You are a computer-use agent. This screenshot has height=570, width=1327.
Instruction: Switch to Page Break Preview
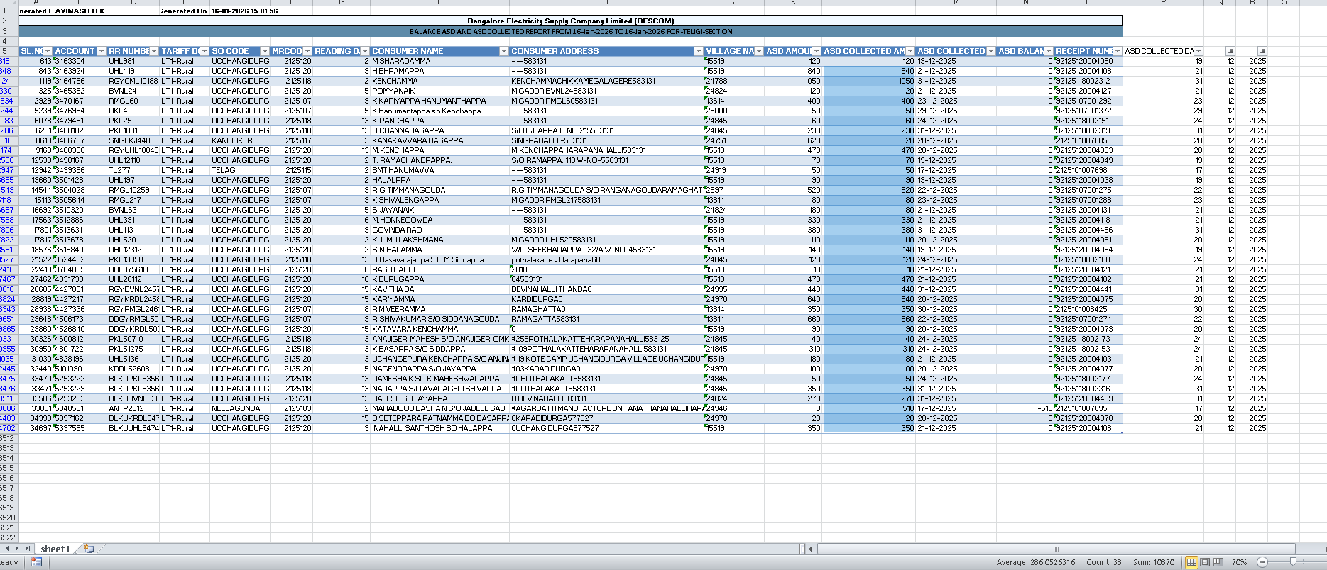pos(1218,562)
